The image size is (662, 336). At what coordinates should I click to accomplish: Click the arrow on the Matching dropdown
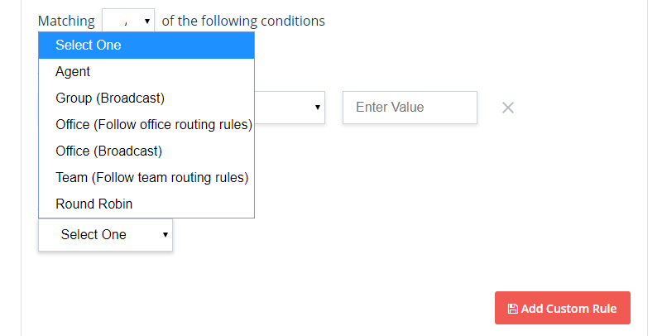point(147,21)
